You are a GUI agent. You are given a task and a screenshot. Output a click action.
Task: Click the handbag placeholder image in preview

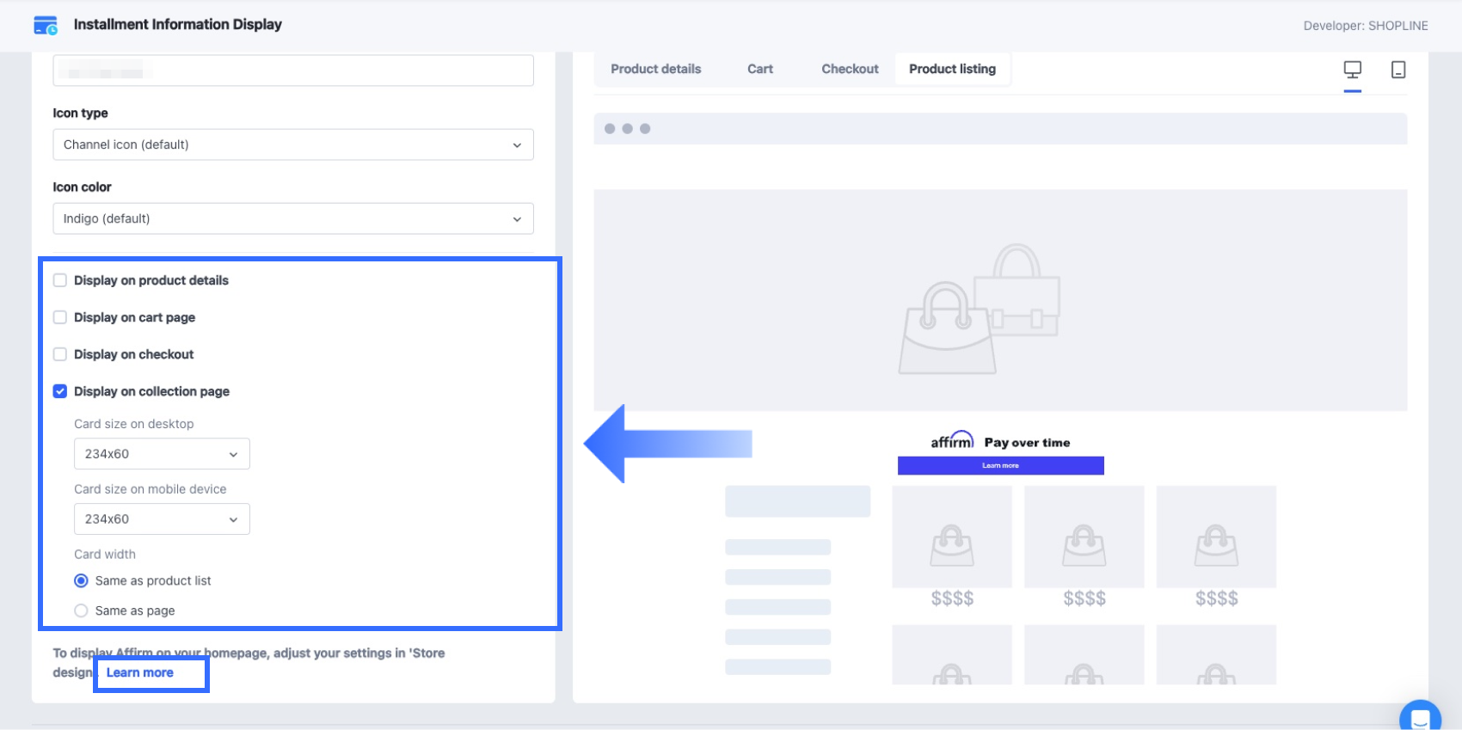pos(980,310)
